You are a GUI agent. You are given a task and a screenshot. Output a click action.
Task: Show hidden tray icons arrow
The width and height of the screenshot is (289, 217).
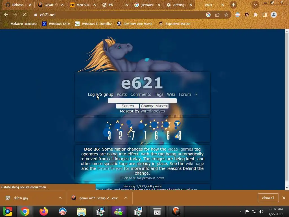coord(240,212)
